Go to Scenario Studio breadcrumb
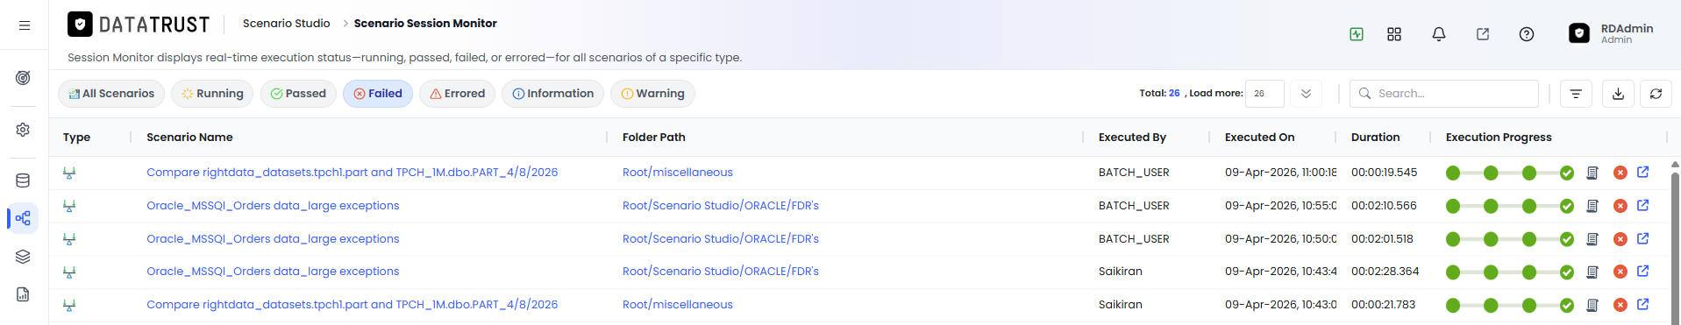Screen dimensions: 1681x325 point(287,24)
